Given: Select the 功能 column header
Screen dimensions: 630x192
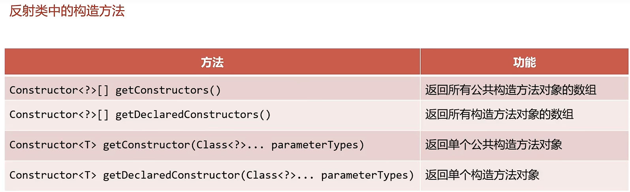Looking at the screenshot, I should coord(524,62).
